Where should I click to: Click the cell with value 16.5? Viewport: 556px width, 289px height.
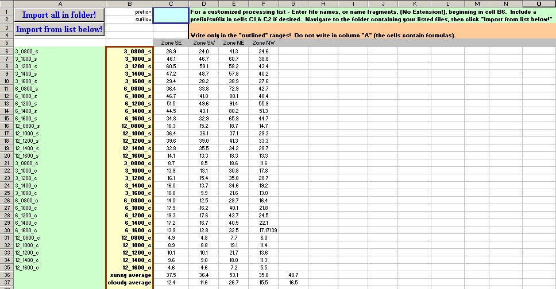[293, 283]
